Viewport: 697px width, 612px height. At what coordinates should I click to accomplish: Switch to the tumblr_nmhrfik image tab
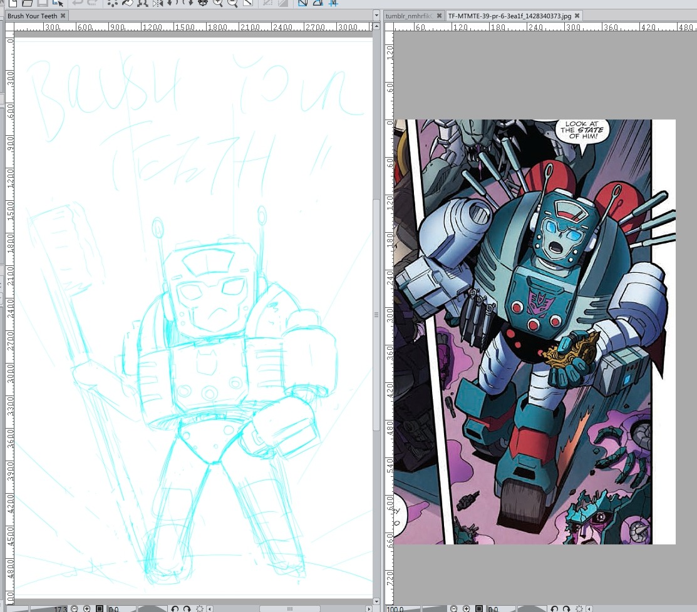[408, 16]
